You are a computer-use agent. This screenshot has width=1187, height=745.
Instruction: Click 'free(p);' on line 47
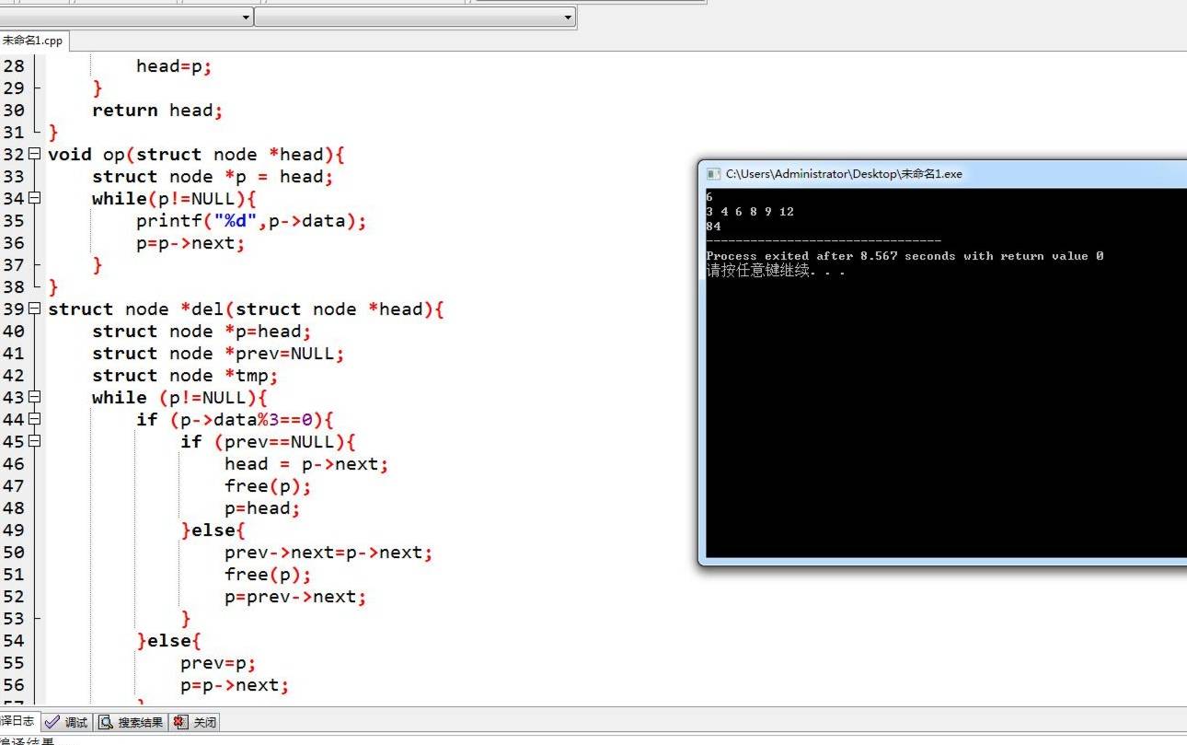[268, 485]
